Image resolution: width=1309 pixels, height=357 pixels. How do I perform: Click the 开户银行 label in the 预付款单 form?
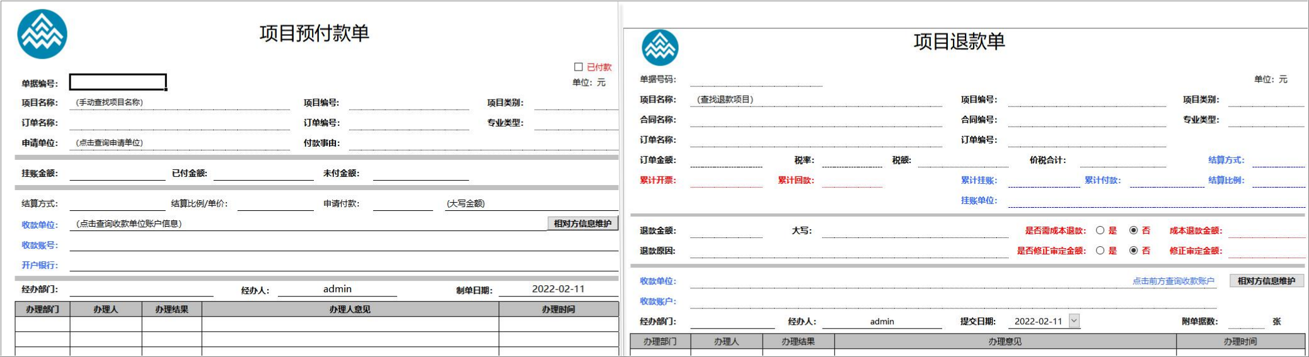coord(40,265)
